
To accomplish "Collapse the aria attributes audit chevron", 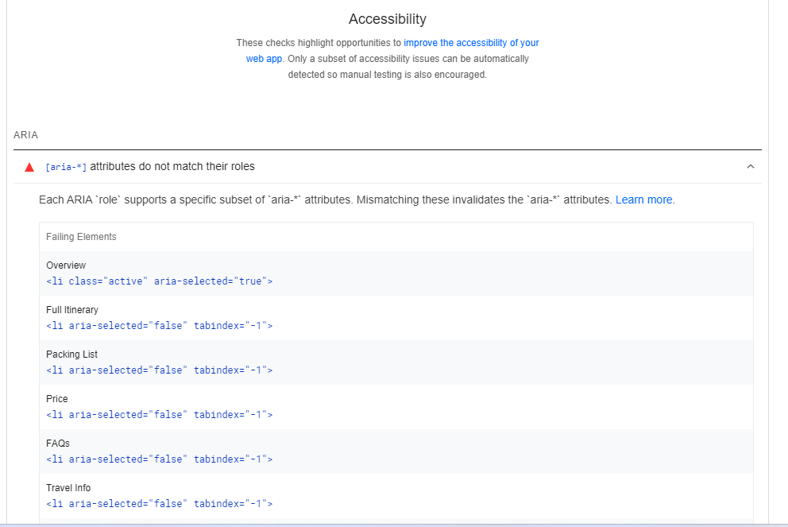I will coord(751,166).
